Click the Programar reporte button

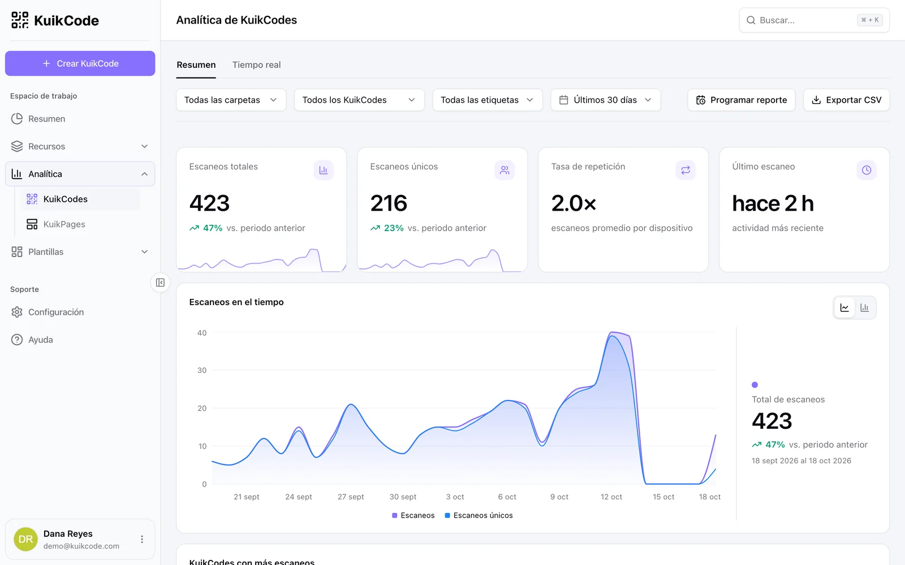[742, 100]
